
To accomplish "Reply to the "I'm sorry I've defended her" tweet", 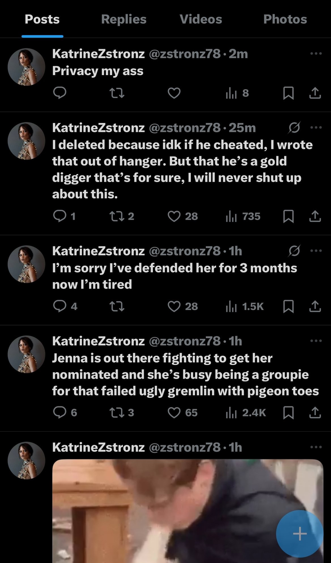I will click(60, 306).
